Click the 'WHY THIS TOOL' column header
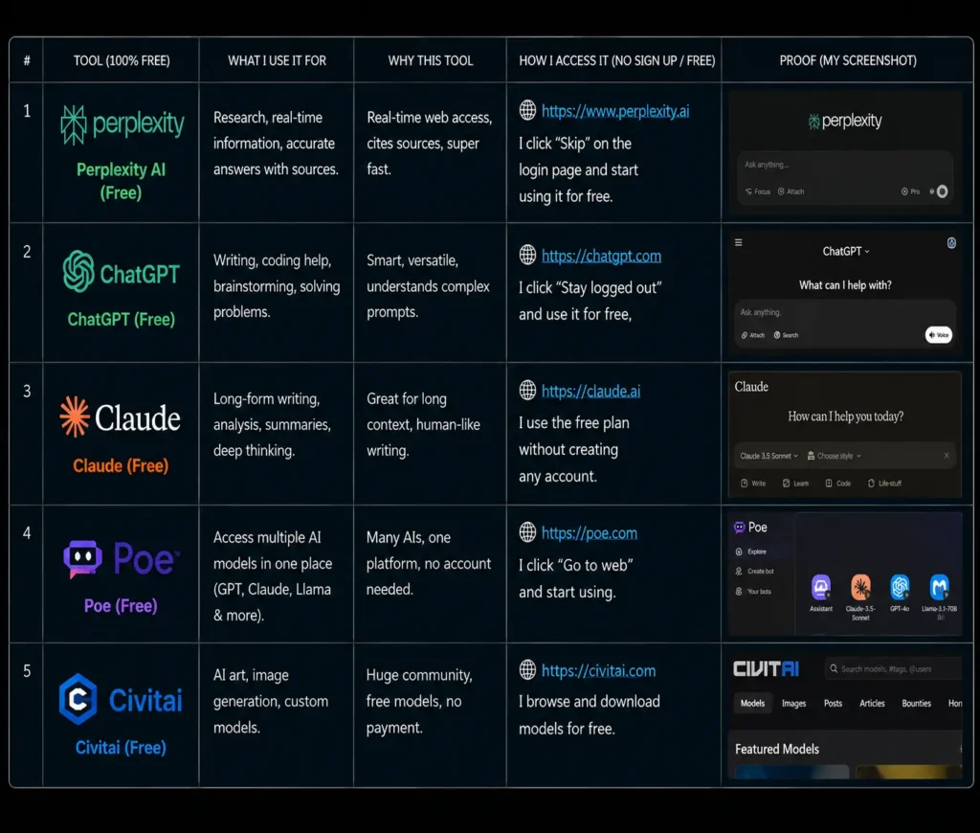 coord(430,60)
